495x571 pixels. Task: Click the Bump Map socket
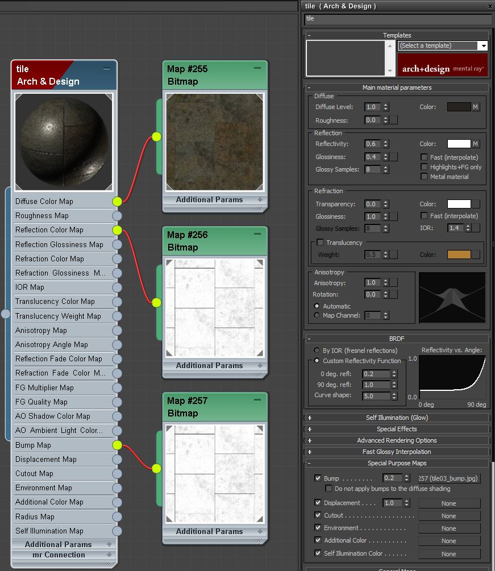117,445
